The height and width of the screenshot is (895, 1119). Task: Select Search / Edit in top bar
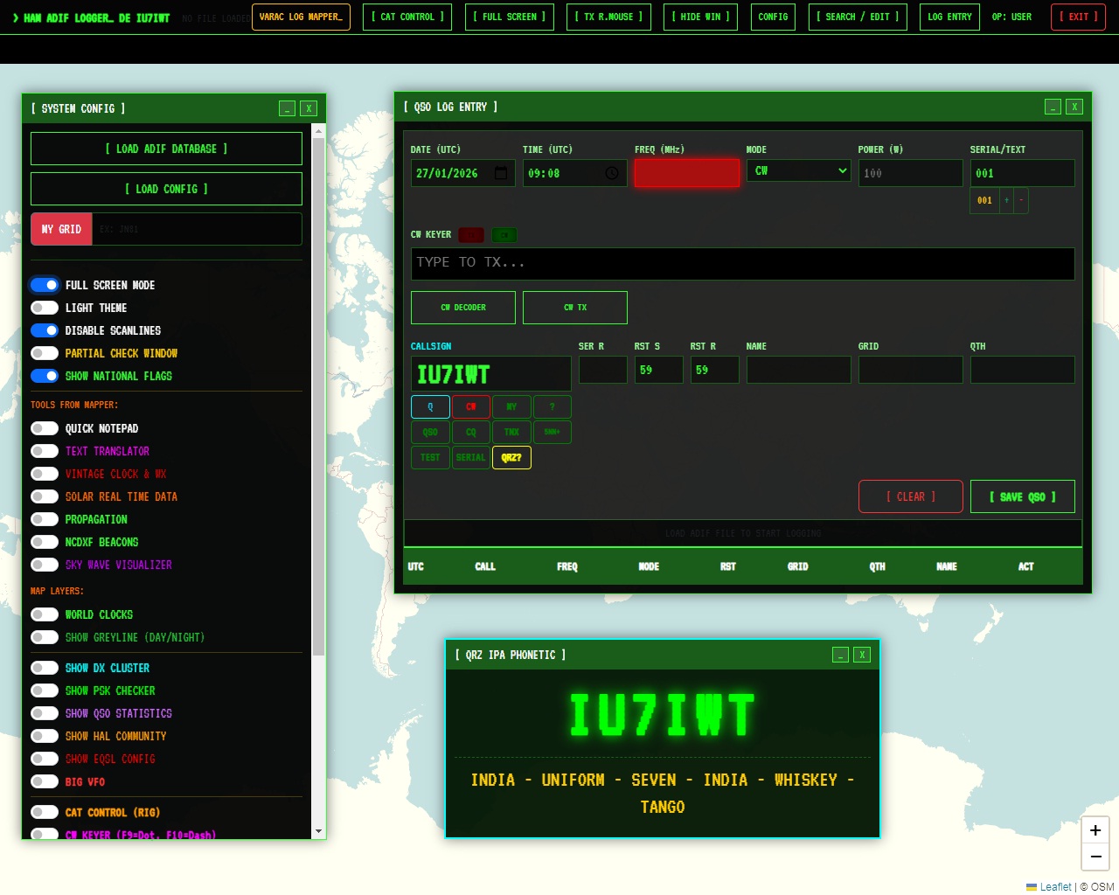[857, 17]
